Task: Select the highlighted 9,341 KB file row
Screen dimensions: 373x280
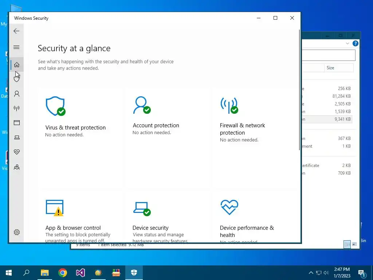Action: click(327, 119)
